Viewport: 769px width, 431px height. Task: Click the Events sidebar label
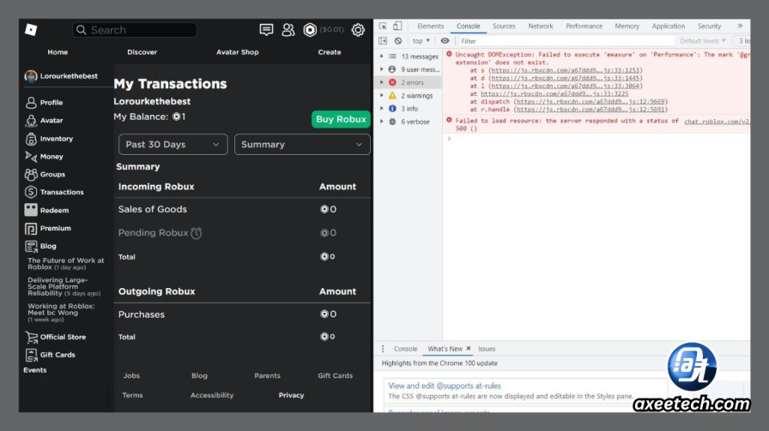(x=35, y=370)
